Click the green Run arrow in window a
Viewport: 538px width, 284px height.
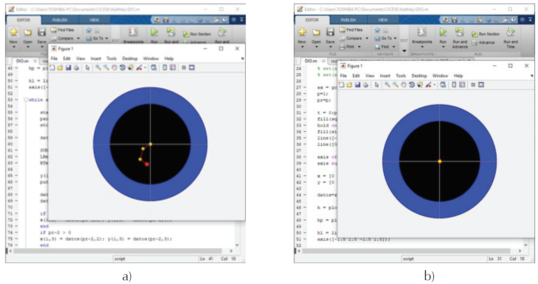[x=154, y=33]
